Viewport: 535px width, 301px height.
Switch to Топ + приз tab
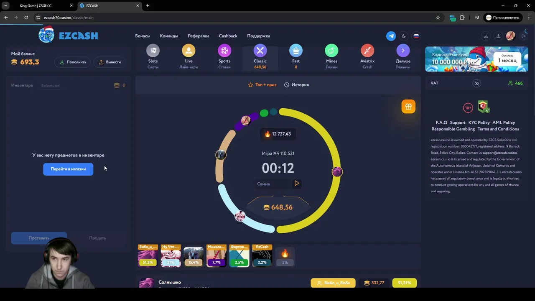tap(262, 85)
